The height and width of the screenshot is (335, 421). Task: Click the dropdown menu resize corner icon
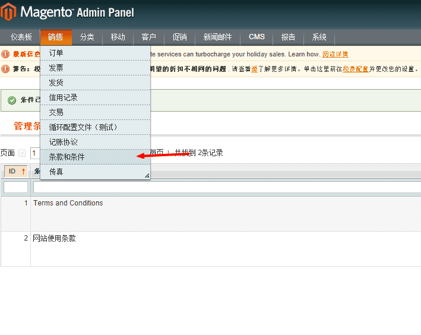coord(147,176)
